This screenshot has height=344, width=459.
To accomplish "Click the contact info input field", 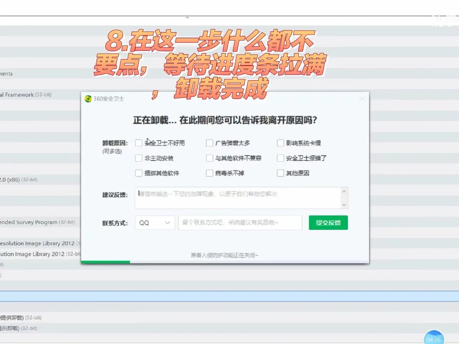I will [240, 223].
